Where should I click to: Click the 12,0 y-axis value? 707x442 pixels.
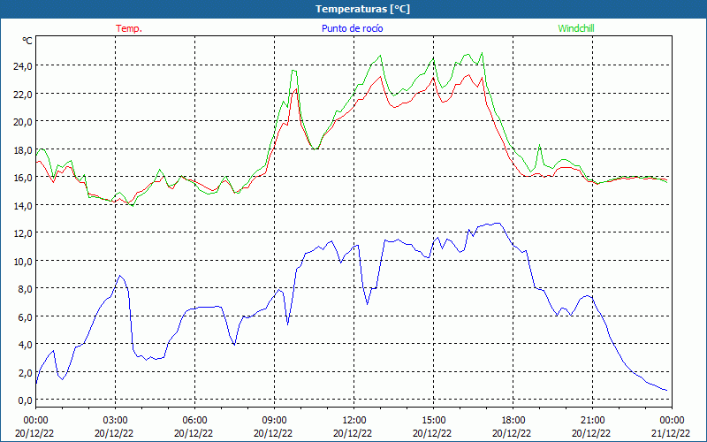22,233
